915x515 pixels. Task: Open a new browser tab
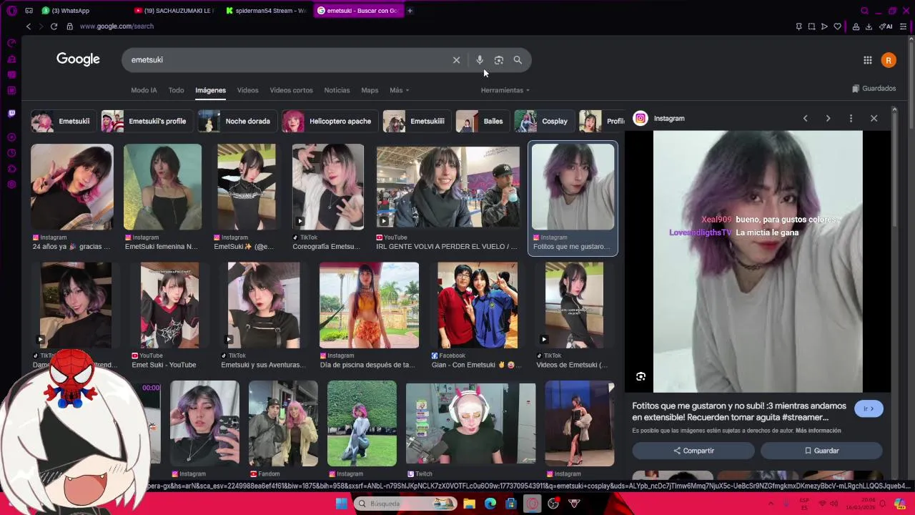point(410,11)
